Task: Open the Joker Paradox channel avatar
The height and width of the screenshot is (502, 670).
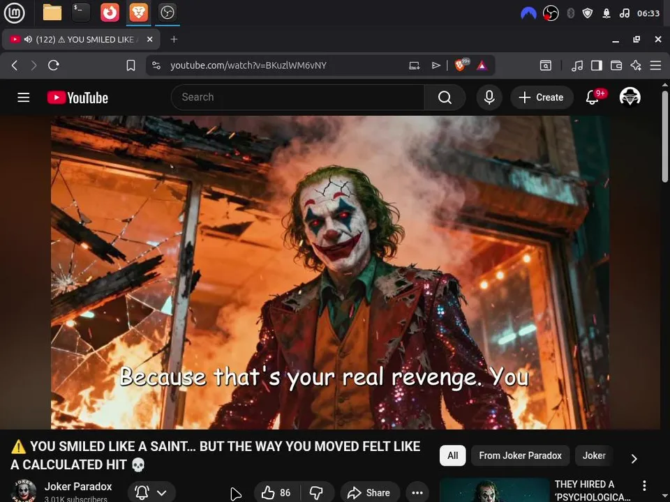Action: point(24,491)
